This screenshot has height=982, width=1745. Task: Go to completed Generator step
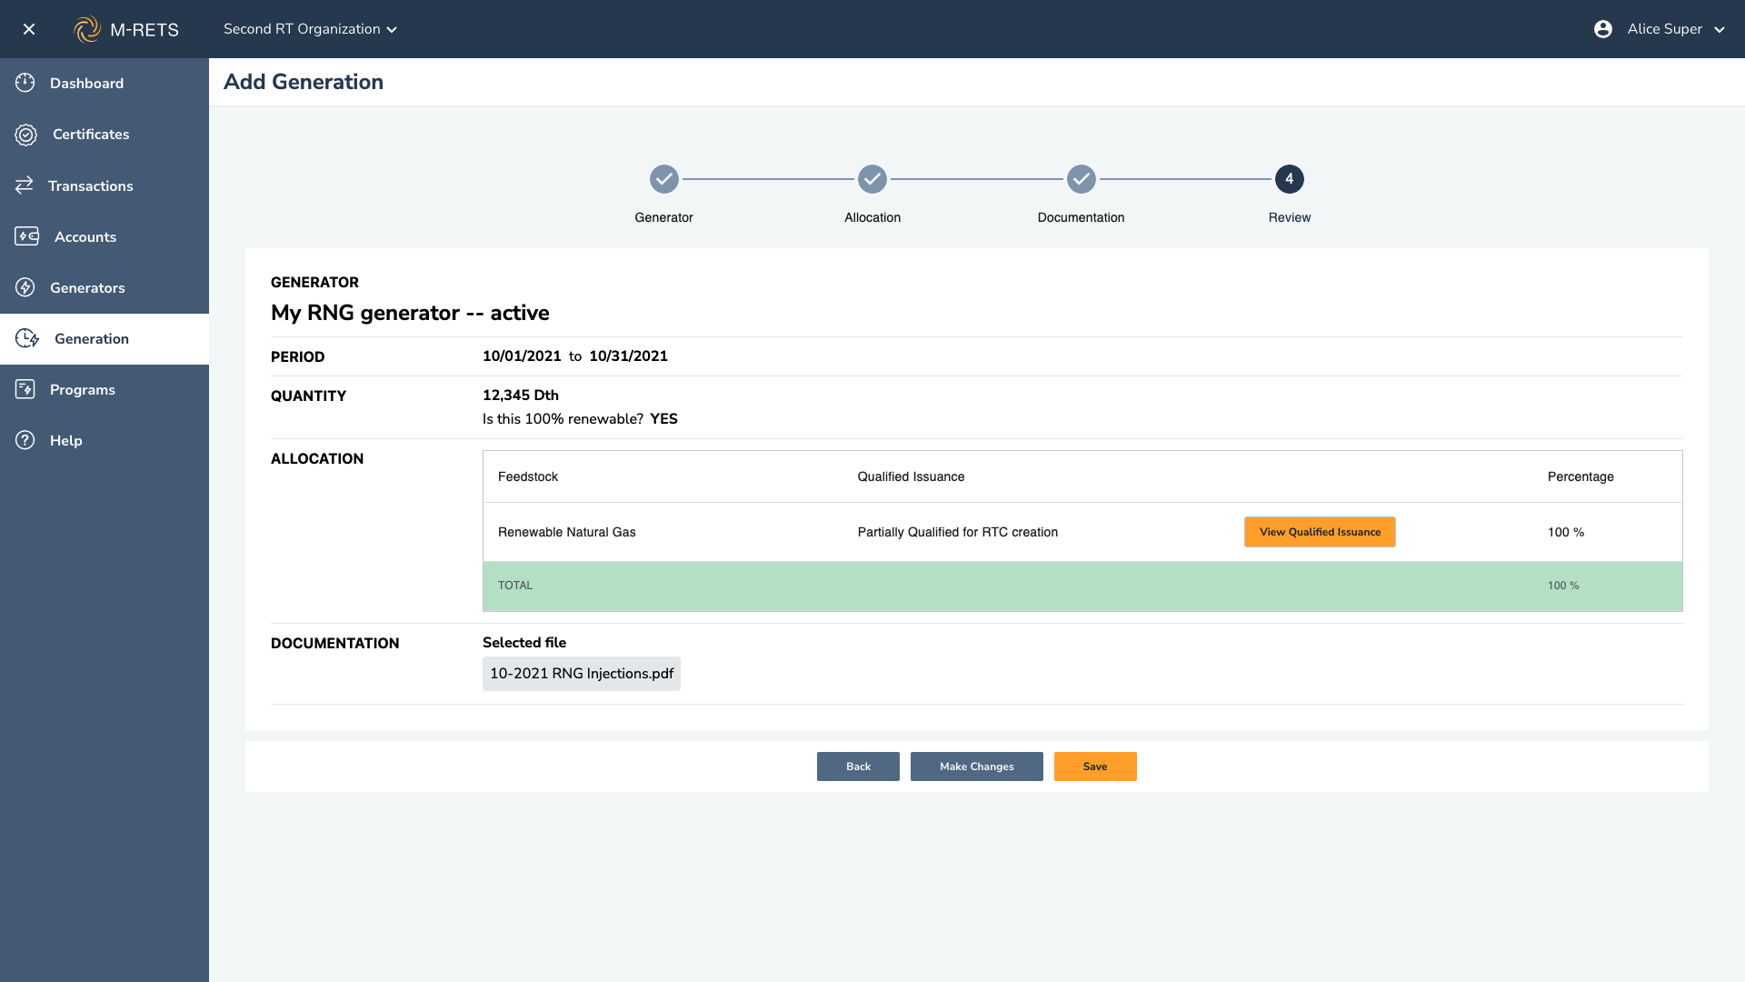click(x=664, y=179)
